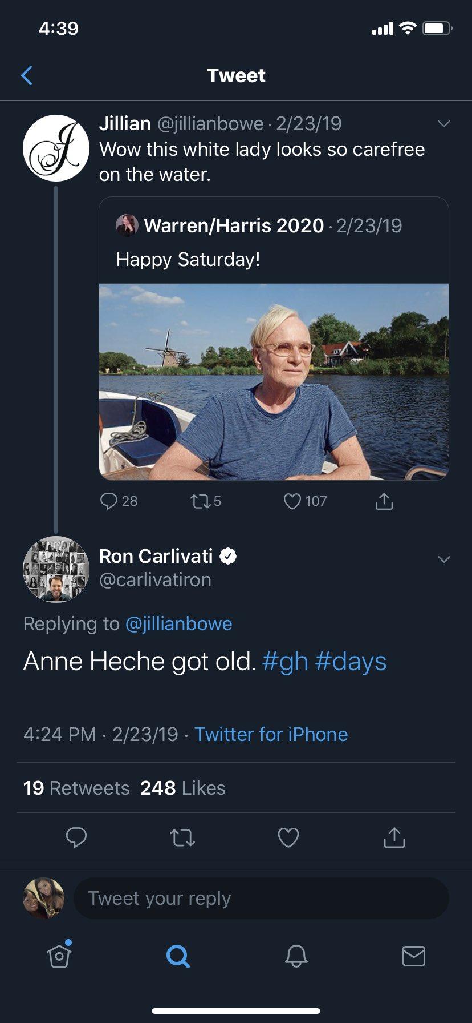This screenshot has height=1023, width=472.
Task: Open the #gh hashtag
Action: point(285,662)
